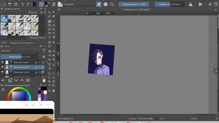Adjust layer opacity 55% slider
This screenshot has height=123, width=219.
20,57
